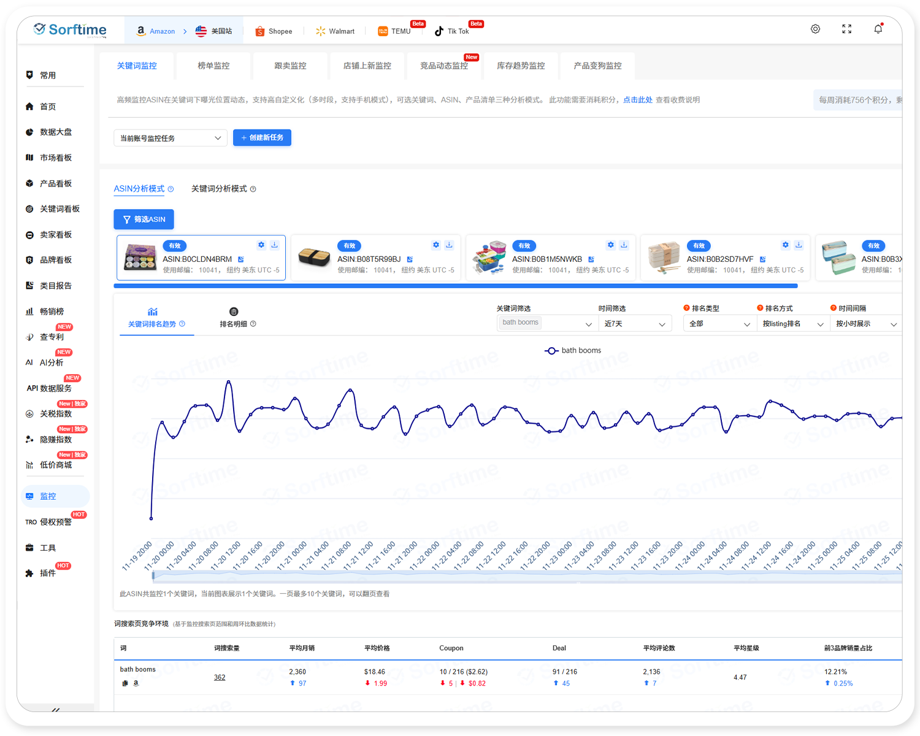Switch to 关键词分析模式
Image resolution: width=920 pixels, height=736 pixels.
click(x=219, y=188)
